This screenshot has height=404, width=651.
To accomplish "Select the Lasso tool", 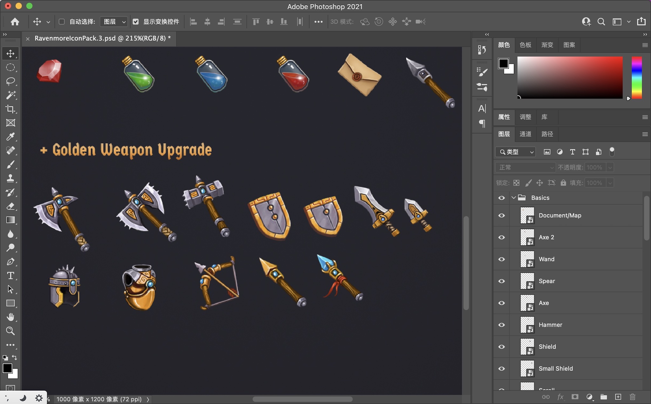I will (x=10, y=81).
